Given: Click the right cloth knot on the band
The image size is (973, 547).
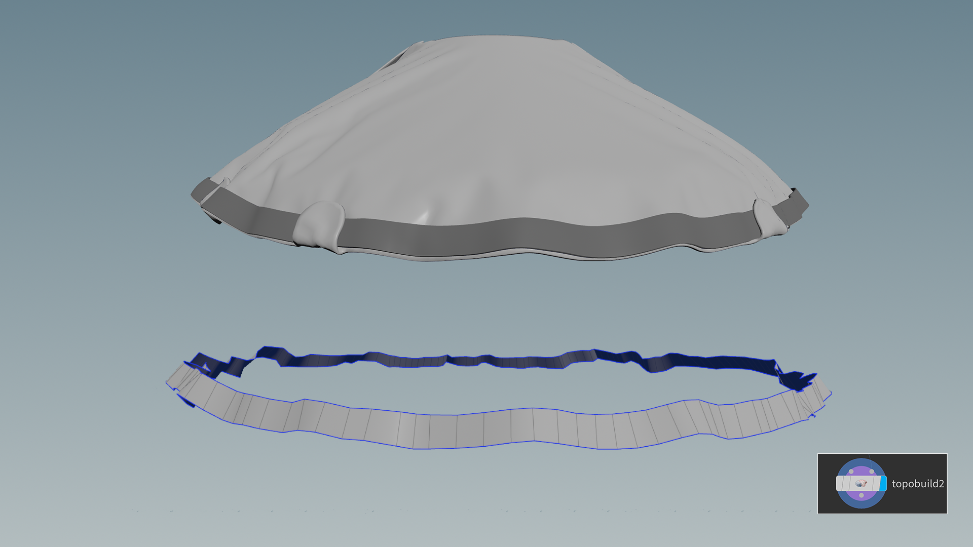Looking at the screenshot, I should point(767,218).
